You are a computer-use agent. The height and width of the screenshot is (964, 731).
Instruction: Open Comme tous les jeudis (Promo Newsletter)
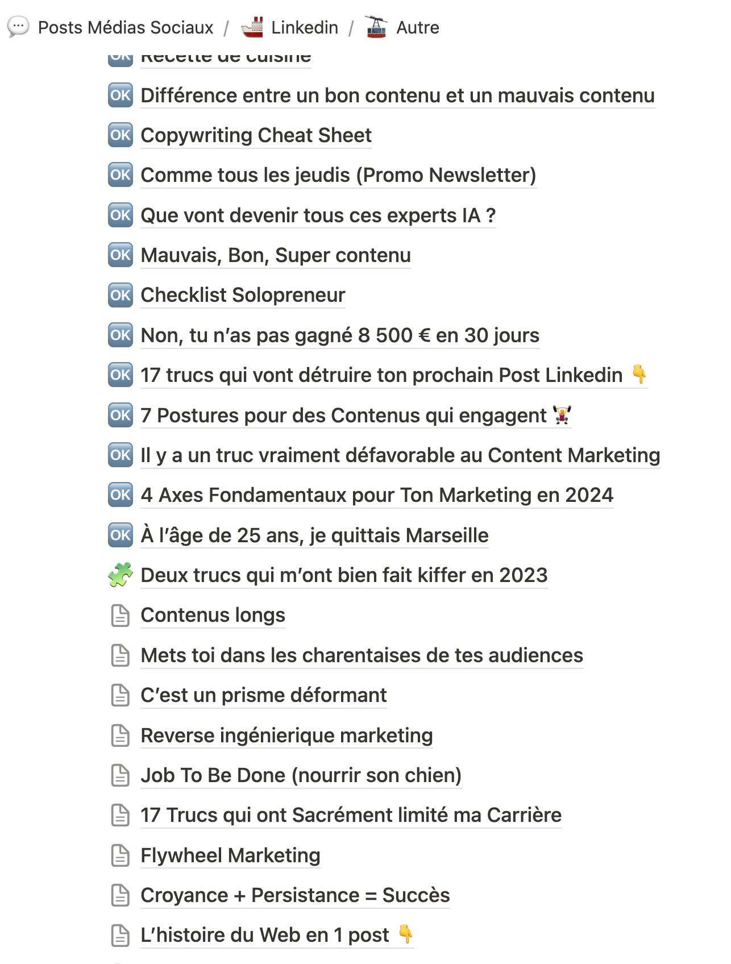pos(339,175)
